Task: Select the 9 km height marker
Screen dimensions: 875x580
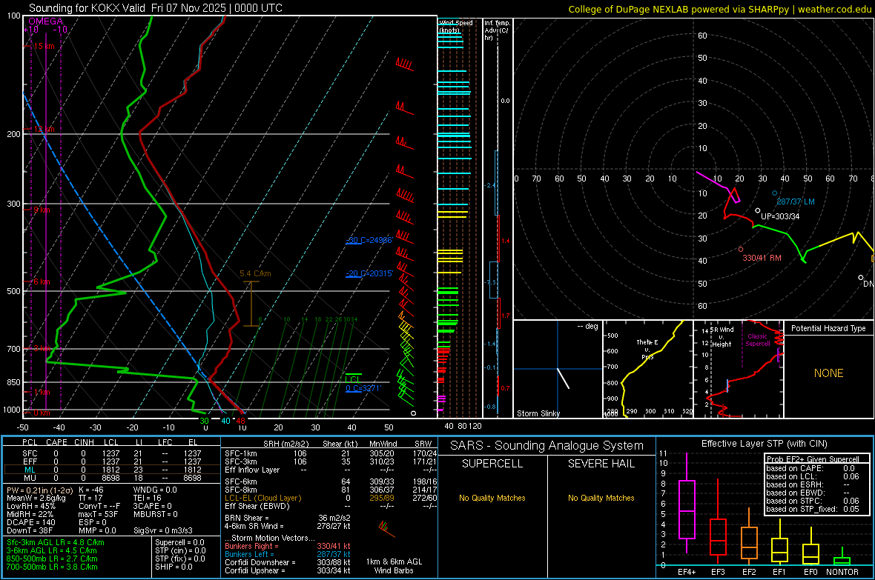Action: click(x=42, y=210)
